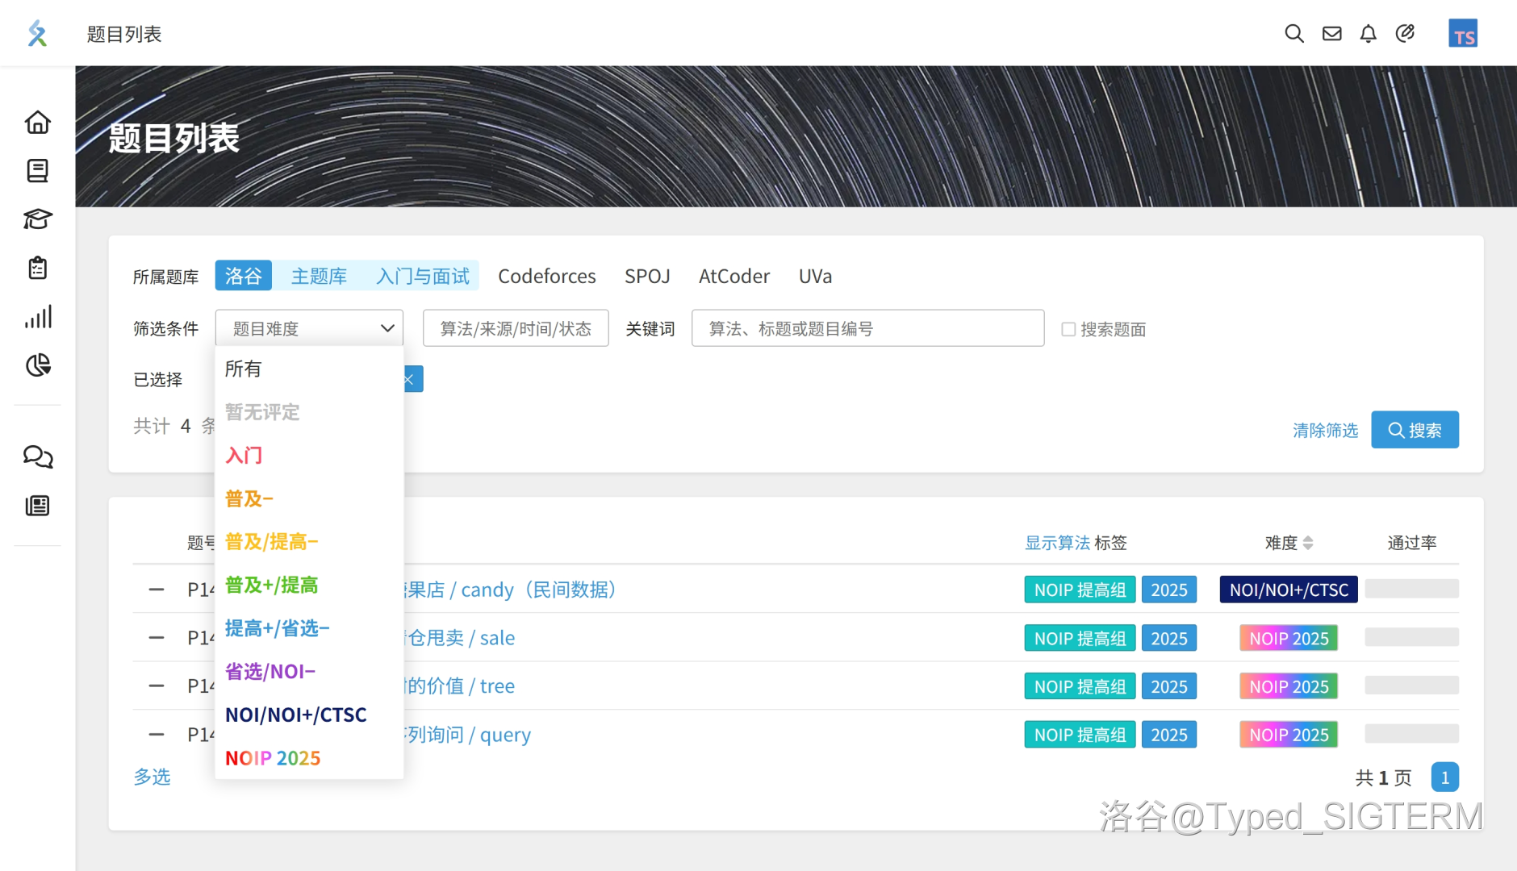Viewport: 1517px width, 871px height.
Task: Sort by the 难度 column arrows
Action: (x=1308, y=543)
